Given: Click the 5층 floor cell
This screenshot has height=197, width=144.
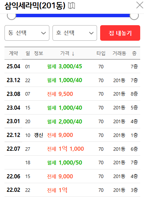Looking at the screenshot, I should pyautogui.click(x=134, y=108).
